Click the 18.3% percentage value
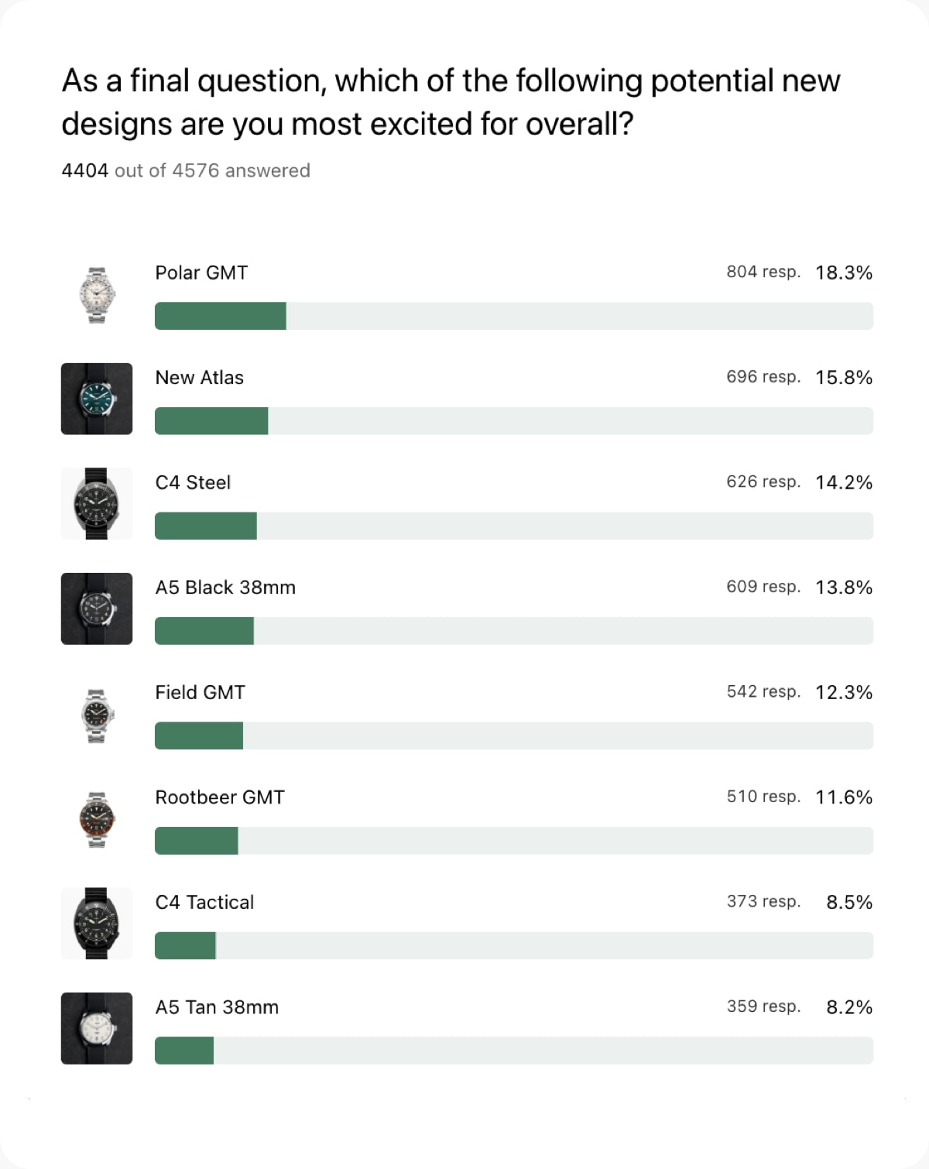 [x=844, y=273]
